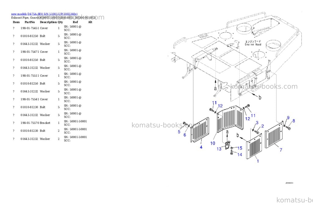Select part number 198-01-75570
Image resolution: width=313 pixels, height=221 pixels.
pyautogui.click(x=30, y=123)
